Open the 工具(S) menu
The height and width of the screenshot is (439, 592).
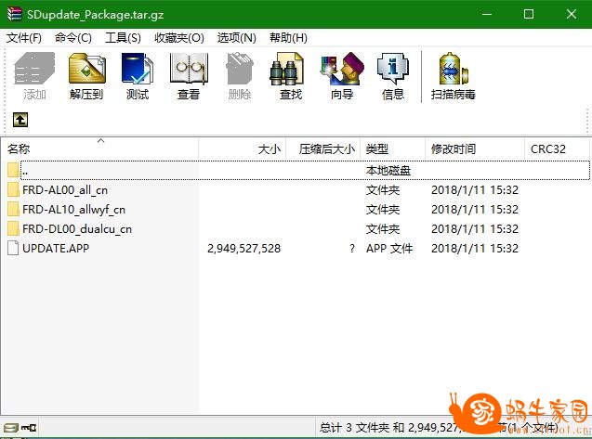(123, 38)
